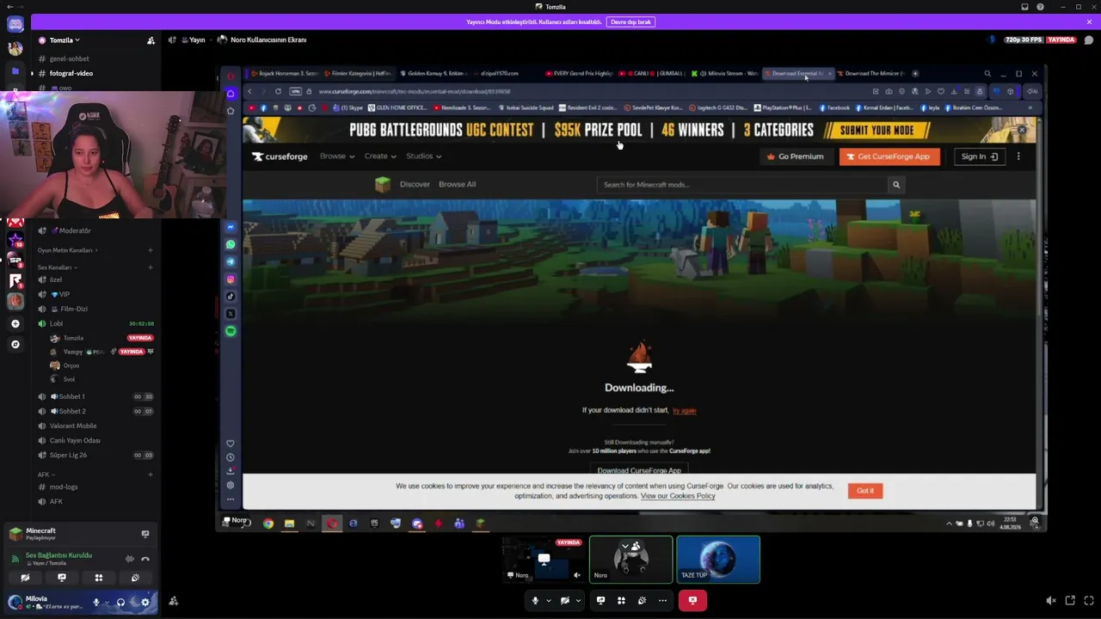Viewport: 1101px width, 619px height.
Task: Join the Film-Dizi voice channel
Action: coord(74,309)
